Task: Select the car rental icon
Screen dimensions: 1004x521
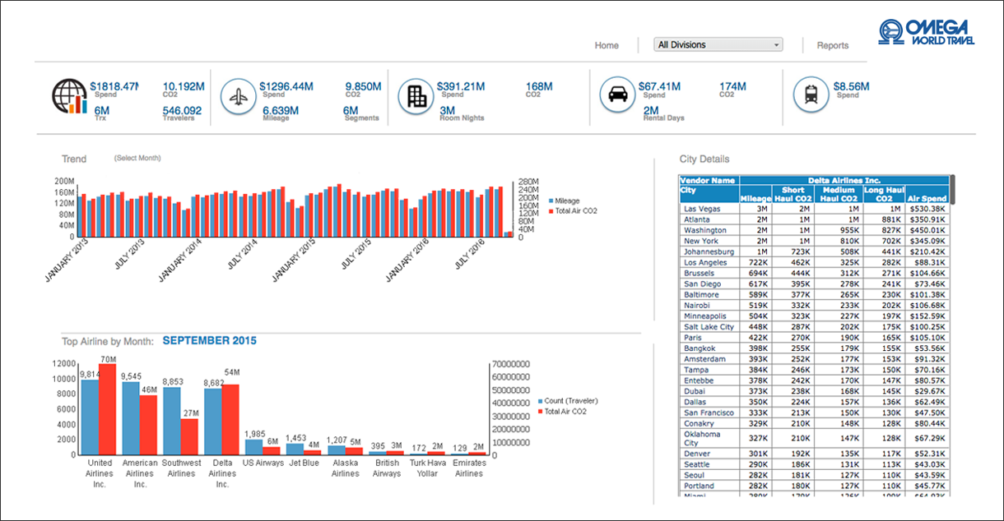Action: point(618,95)
